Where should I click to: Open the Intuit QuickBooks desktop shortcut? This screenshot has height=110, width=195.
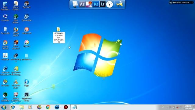tap(5, 6)
